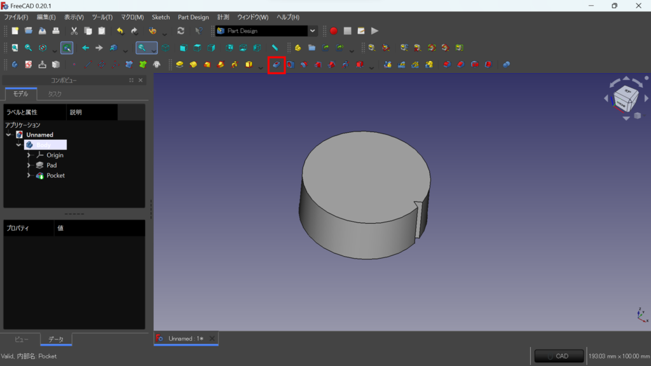Close the Unnamed : 1* document tab

(212, 338)
